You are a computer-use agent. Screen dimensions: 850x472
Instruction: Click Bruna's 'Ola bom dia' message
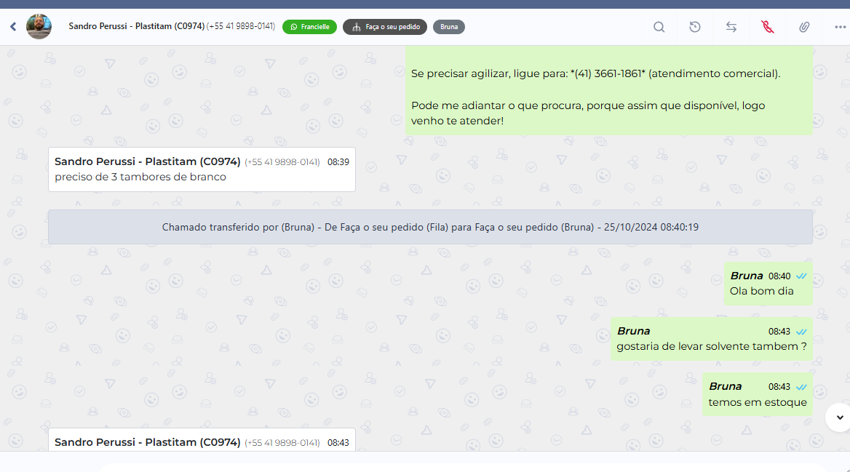[x=761, y=291]
